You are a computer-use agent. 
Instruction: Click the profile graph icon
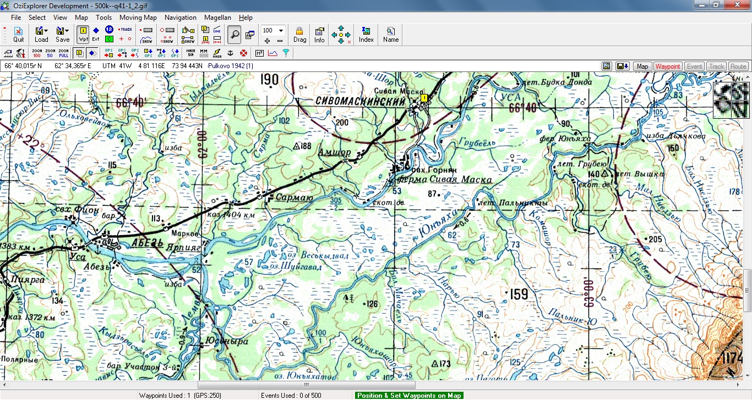pyautogui.click(x=273, y=53)
